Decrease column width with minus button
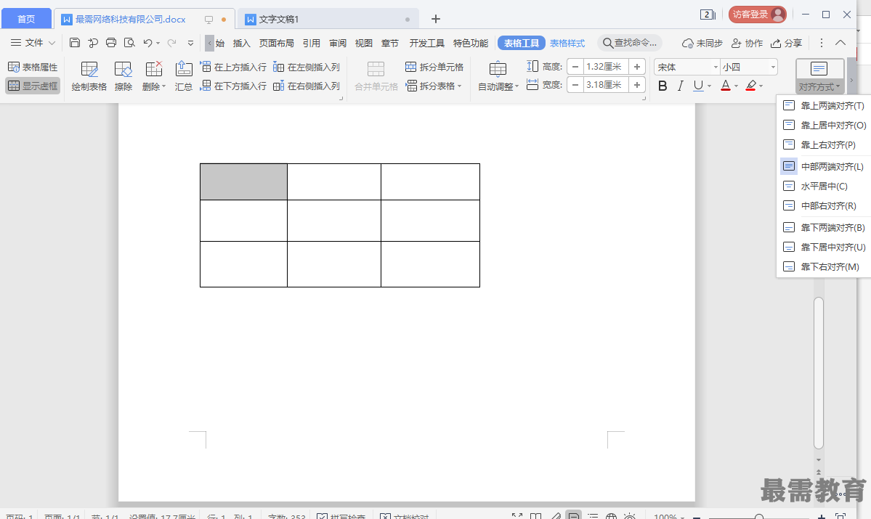871x519 pixels. pos(575,85)
